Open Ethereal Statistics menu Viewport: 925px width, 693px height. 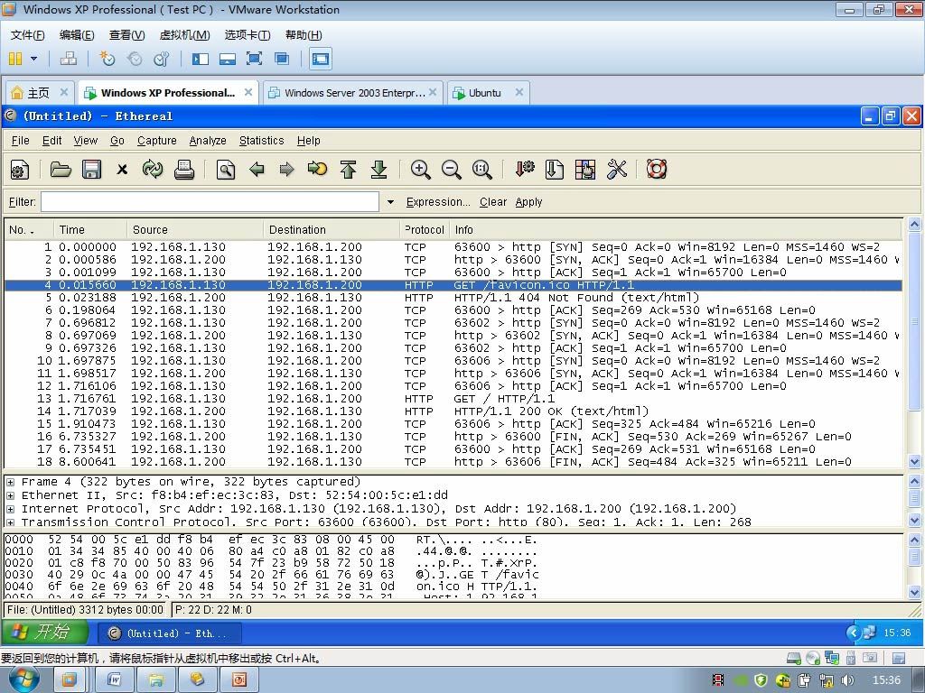coord(261,141)
